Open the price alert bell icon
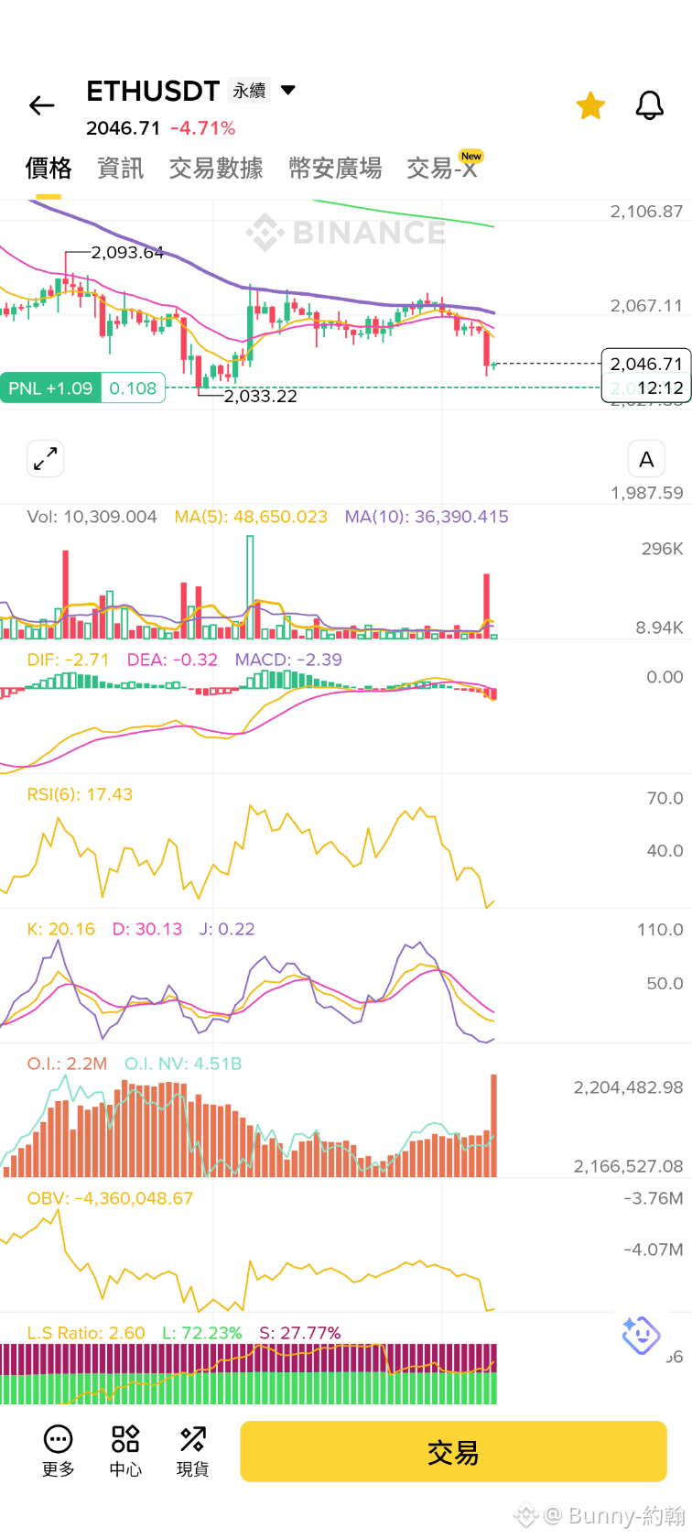This screenshot has width=692, height=1539. [x=650, y=106]
